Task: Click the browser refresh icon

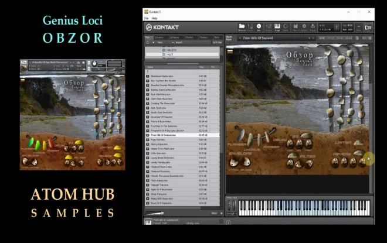Action: [148, 42]
